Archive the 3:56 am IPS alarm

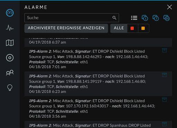pyautogui.click(x=165, y=100)
